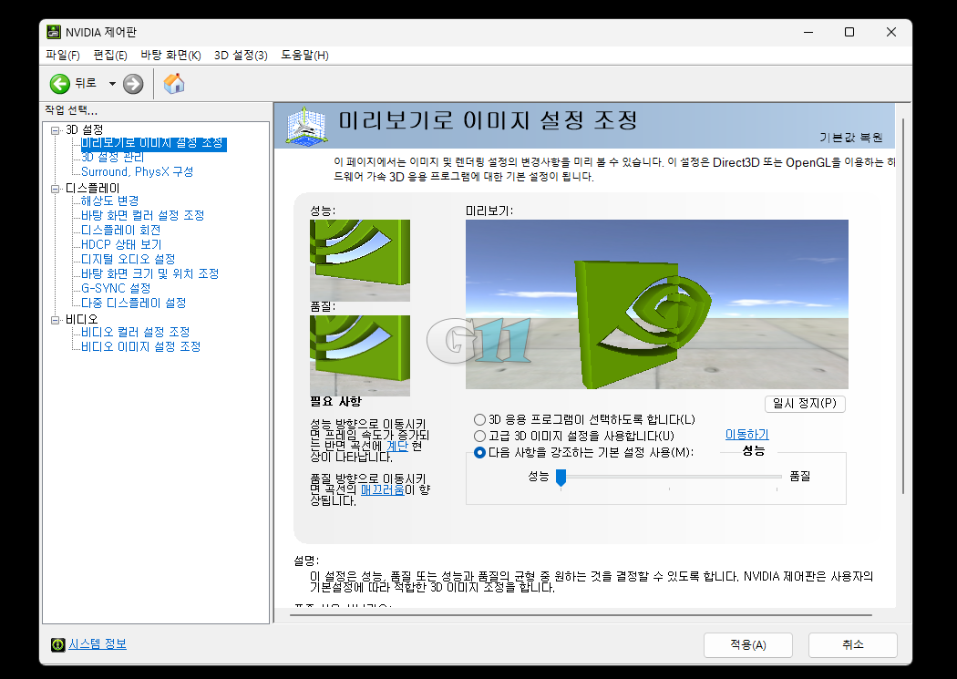
Task: Click the 계단 hyperlink in description
Action: (396, 446)
